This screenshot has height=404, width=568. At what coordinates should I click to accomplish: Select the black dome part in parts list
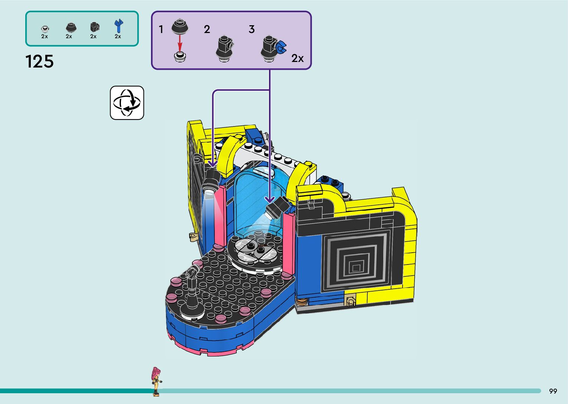[x=70, y=27]
